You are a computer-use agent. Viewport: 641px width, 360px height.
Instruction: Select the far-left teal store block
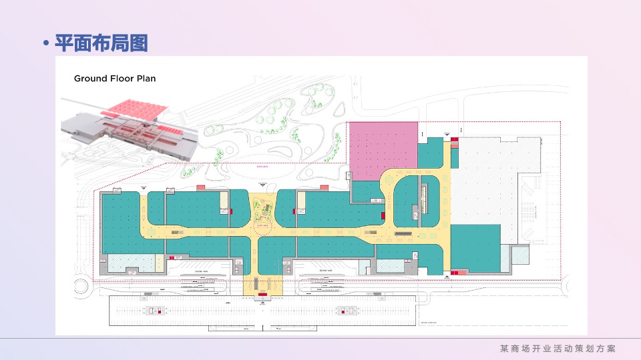pyautogui.click(x=120, y=222)
